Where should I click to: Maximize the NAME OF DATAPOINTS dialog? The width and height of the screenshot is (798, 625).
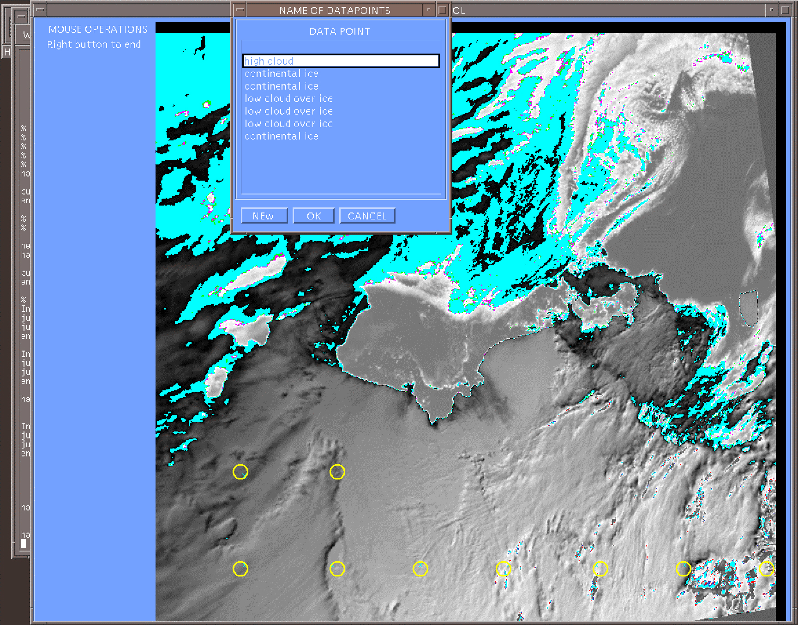pos(442,10)
